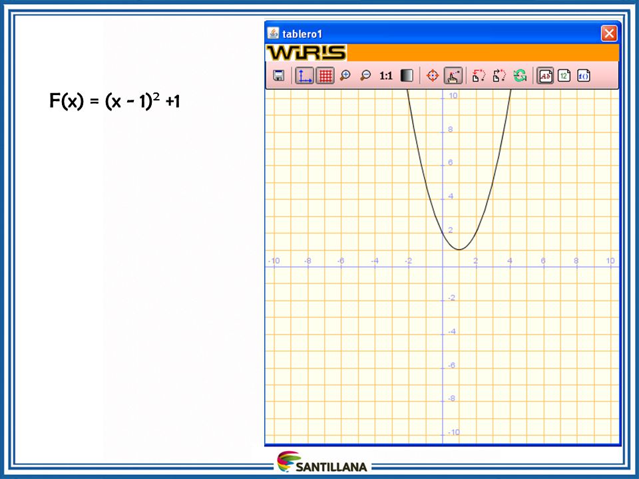Click the Java icon in tablero1 title bar
Screen dimensions: 639x479
pos(273,33)
